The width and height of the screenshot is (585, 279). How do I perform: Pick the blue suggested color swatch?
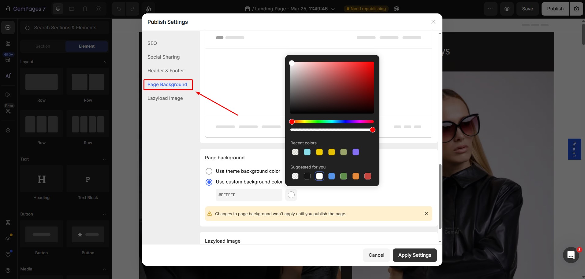[x=331, y=176]
